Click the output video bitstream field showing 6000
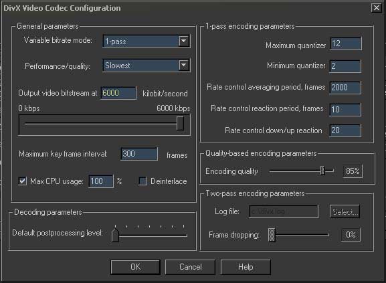The height and width of the screenshot is (283, 386). 118,93
